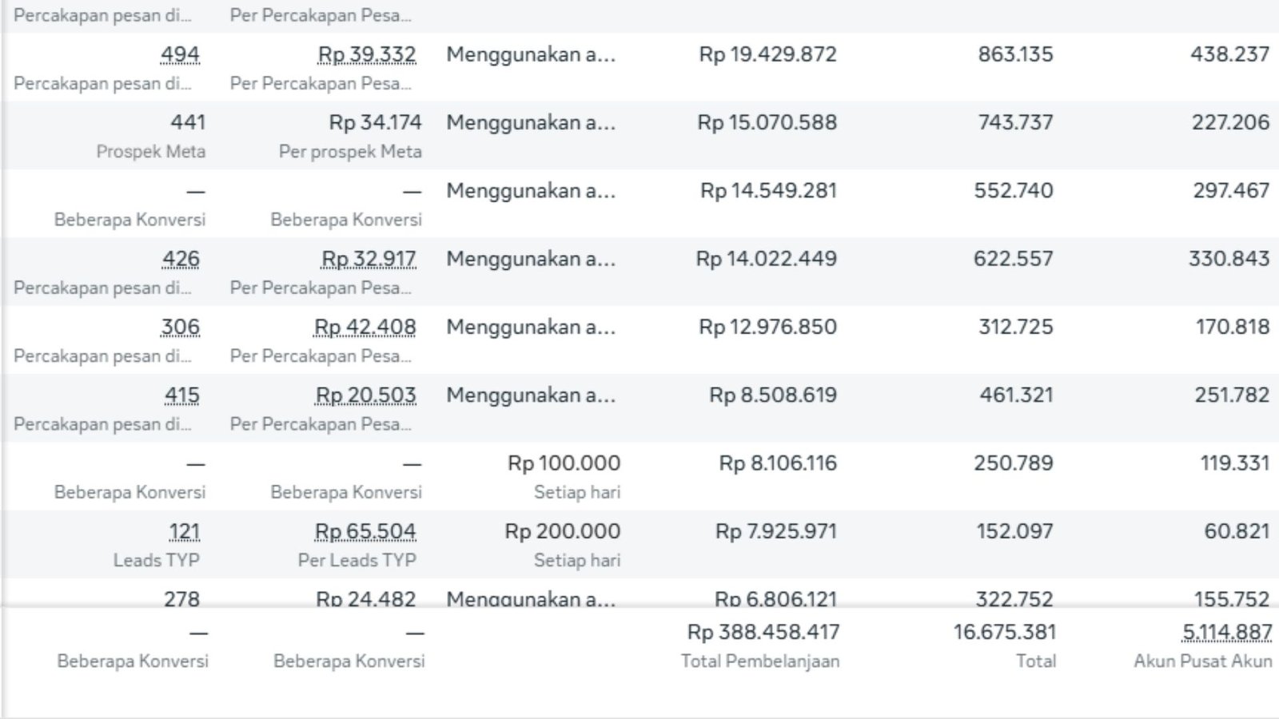This screenshot has width=1279, height=719.
Task: Click the 306 results value link
Action: click(181, 327)
